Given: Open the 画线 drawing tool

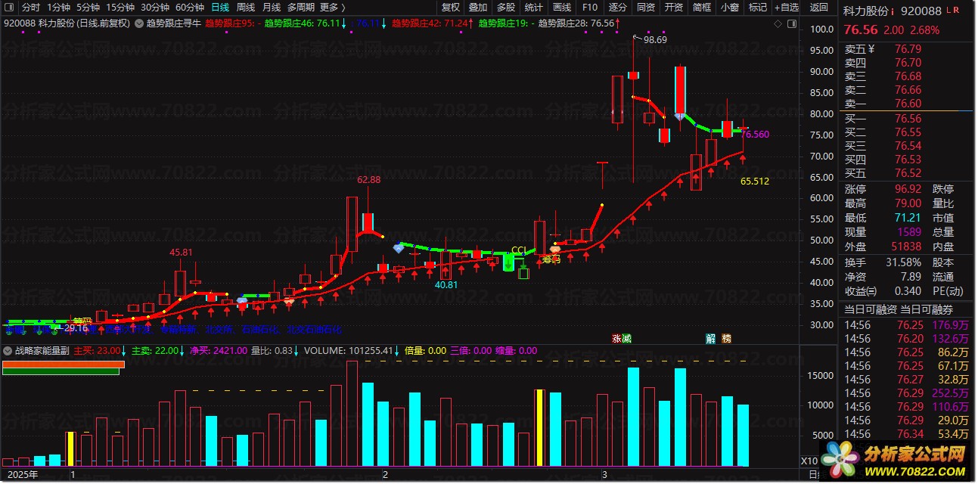Looking at the screenshot, I should point(561,8).
